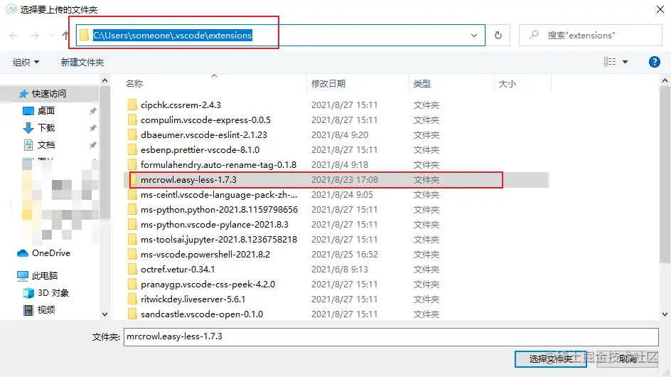Select folder octref.vetur-0.34.1
This screenshot has height=377, width=671.
(178, 270)
